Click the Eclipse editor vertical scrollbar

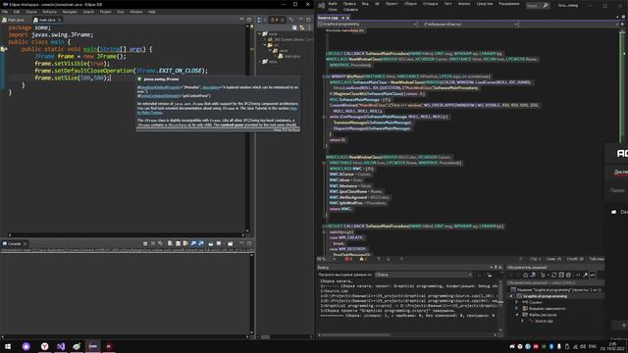247,128
